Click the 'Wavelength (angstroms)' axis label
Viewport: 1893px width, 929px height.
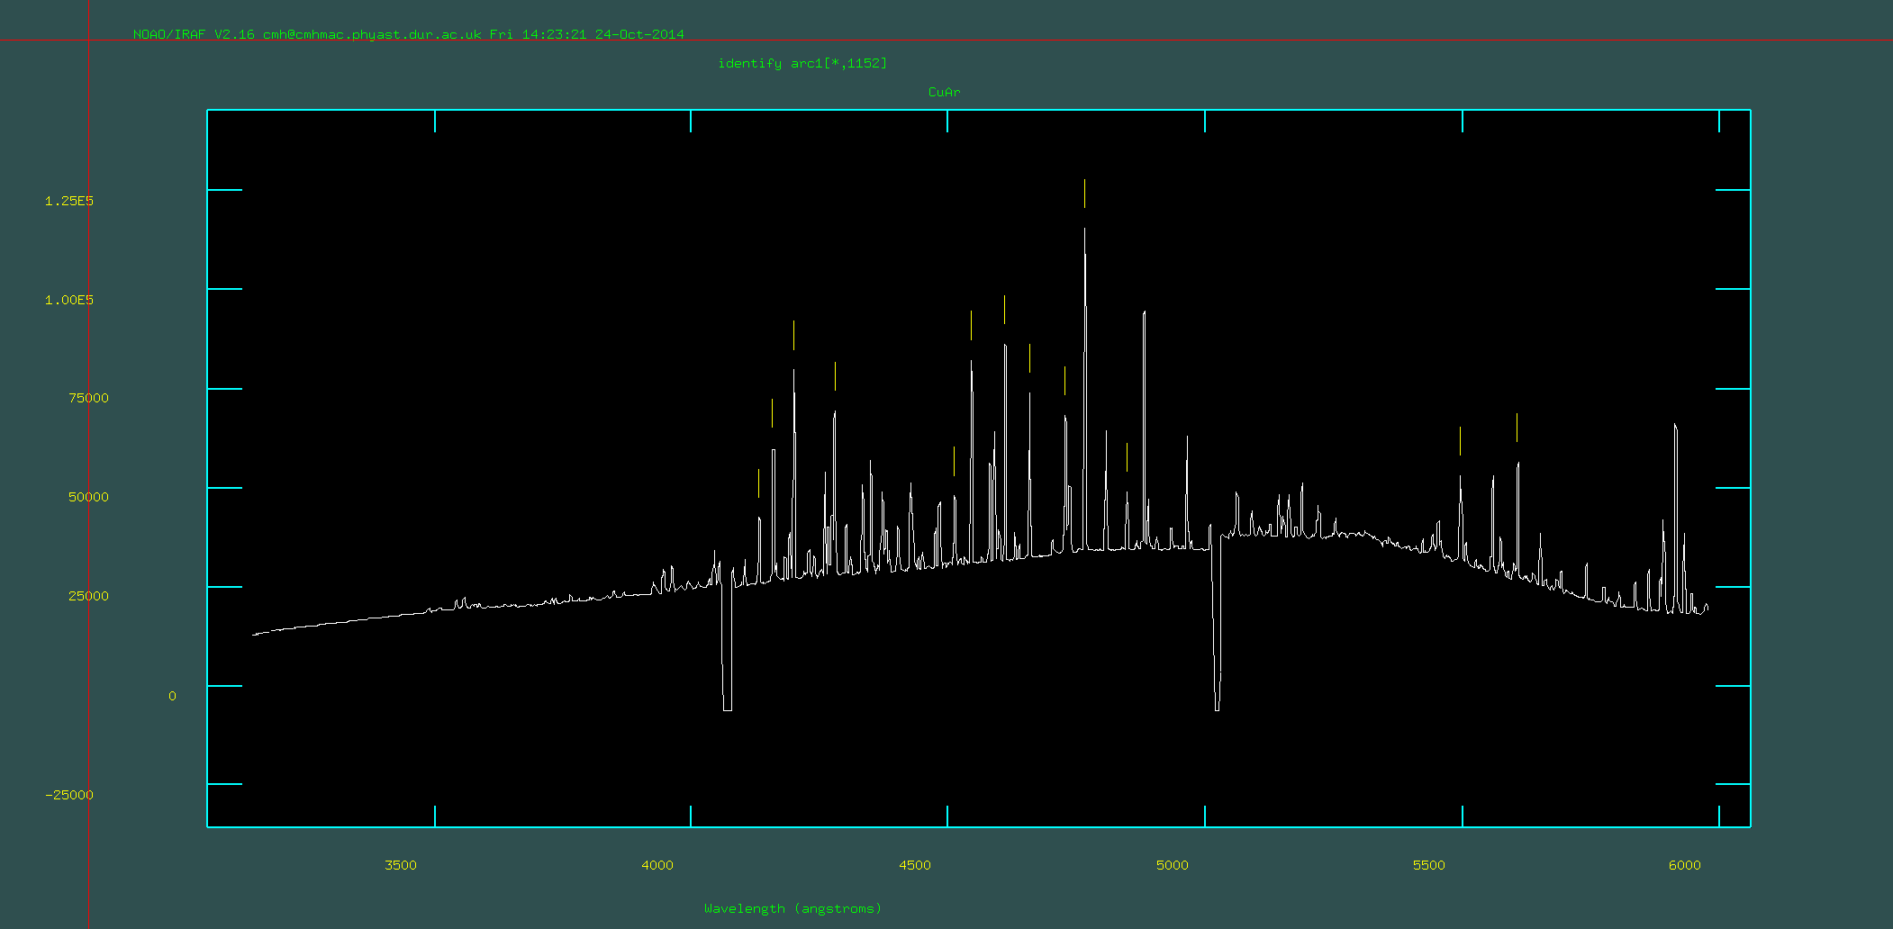[x=793, y=908]
